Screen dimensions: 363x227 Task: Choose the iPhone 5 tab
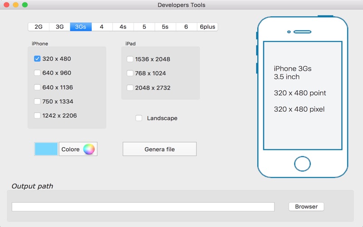(144, 27)
